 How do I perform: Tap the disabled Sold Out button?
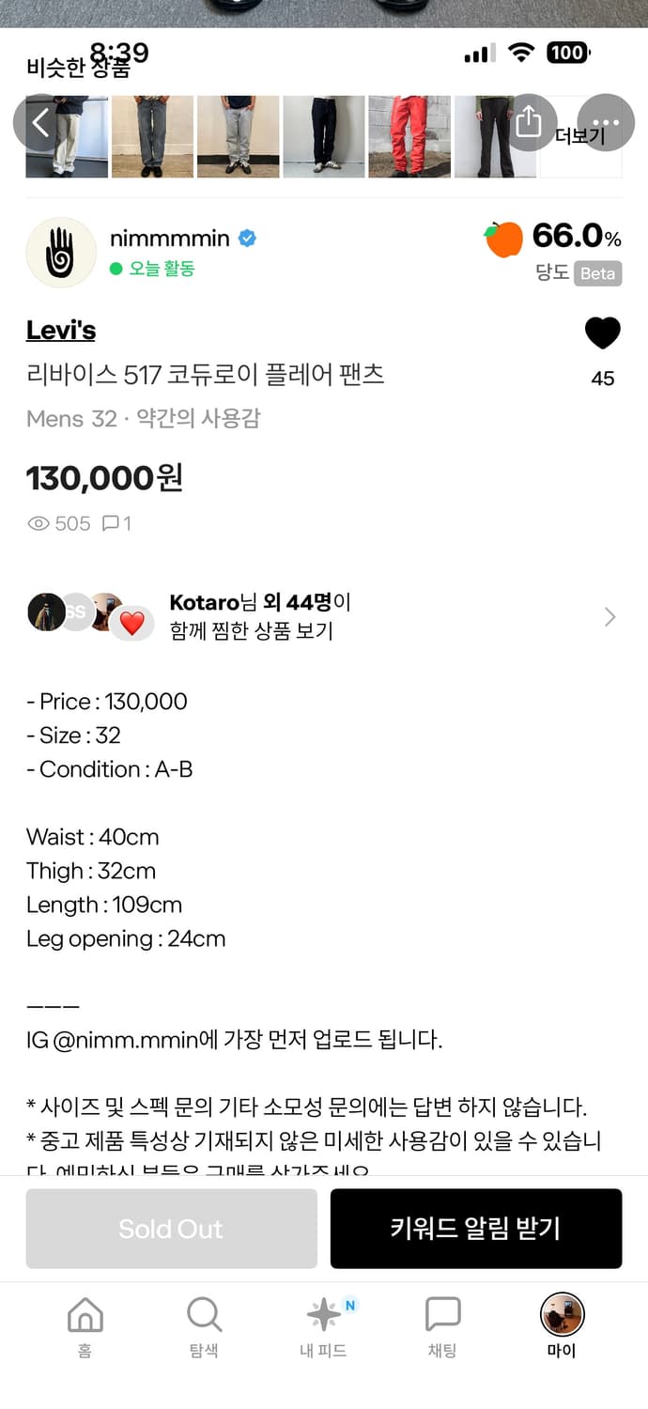pos(170,1228)
